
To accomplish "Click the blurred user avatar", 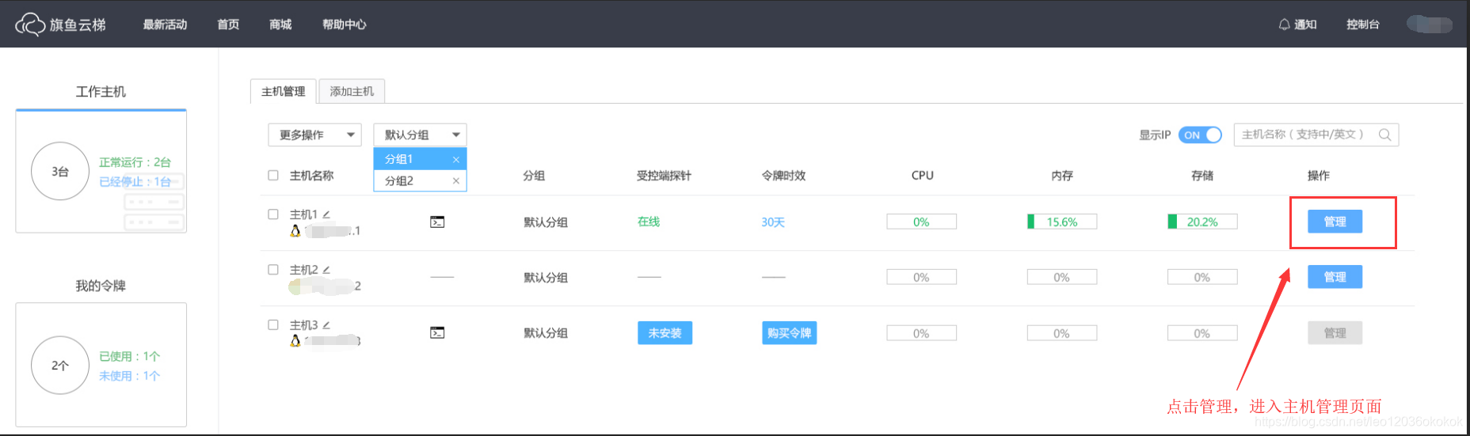I will coord(1430,25).
